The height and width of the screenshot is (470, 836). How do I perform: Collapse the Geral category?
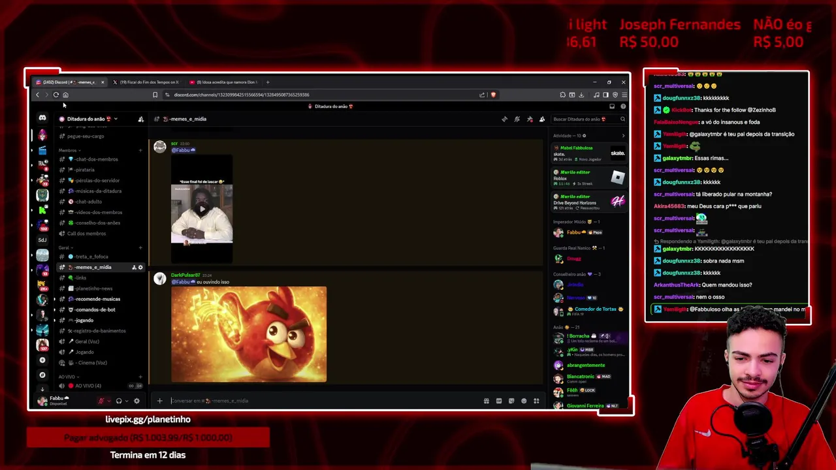pyautogui.click(x=65, y=247)
